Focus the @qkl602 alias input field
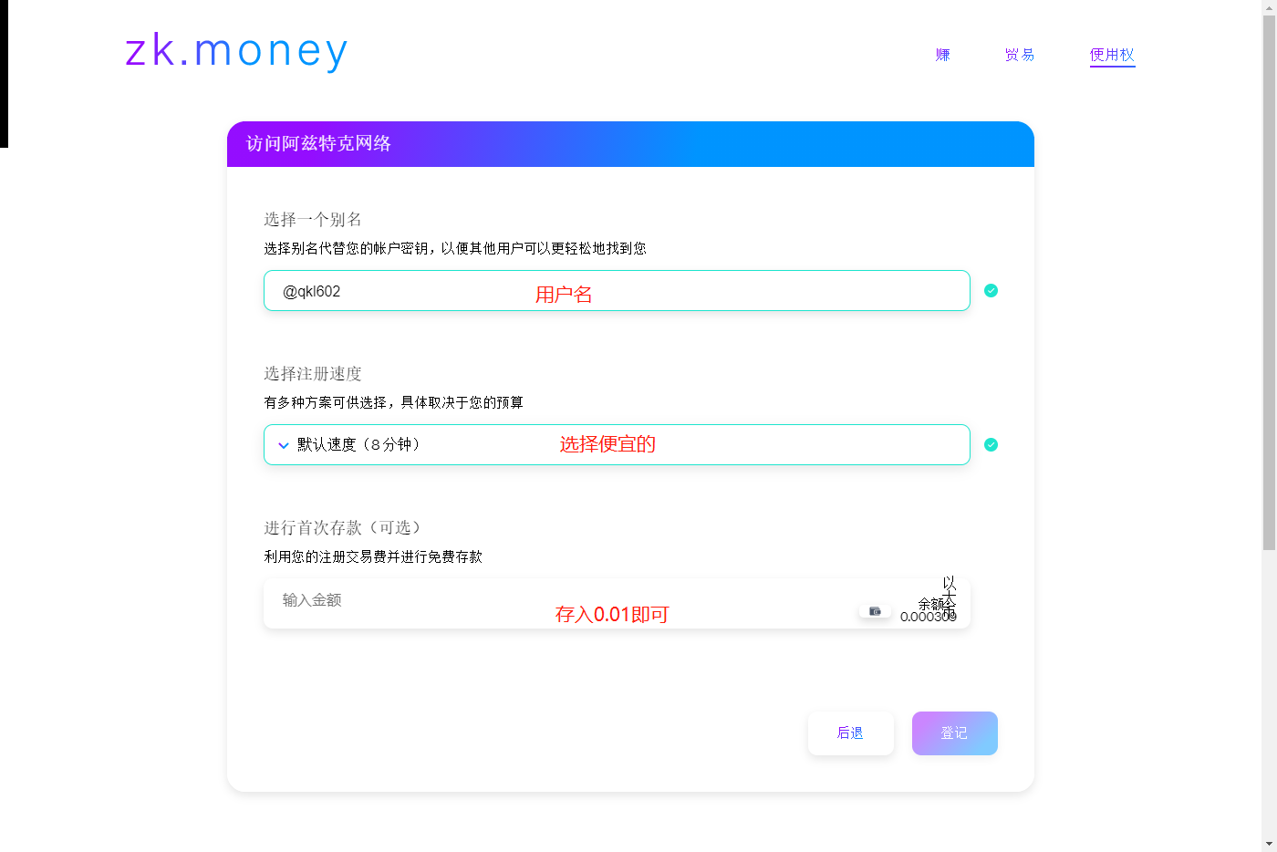The height and width of the screenshot is (852, 1277). coord(617,290)
